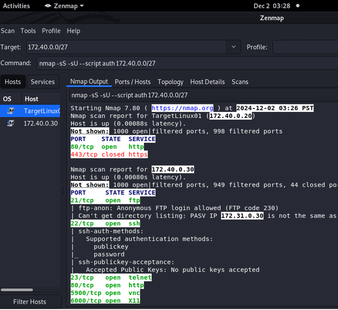Image resolution: width=338 pixels, height=310 pixels.
Task: Click the 23/tcp open telnet line
Action: pos(111,277)
